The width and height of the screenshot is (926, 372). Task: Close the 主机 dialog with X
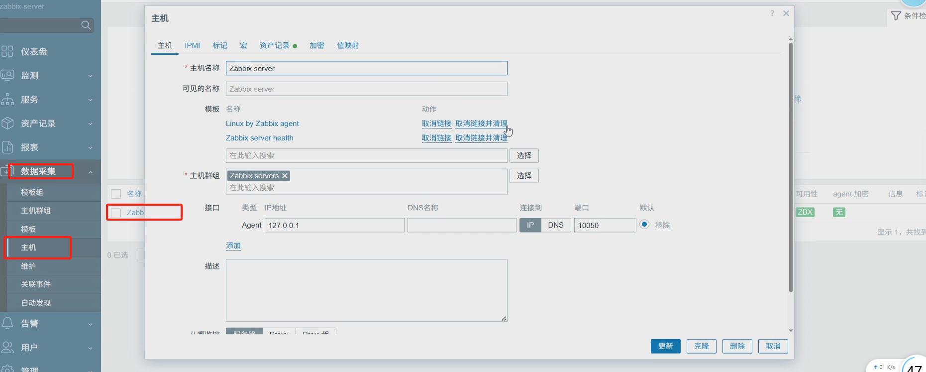click(x=786, y=13)
